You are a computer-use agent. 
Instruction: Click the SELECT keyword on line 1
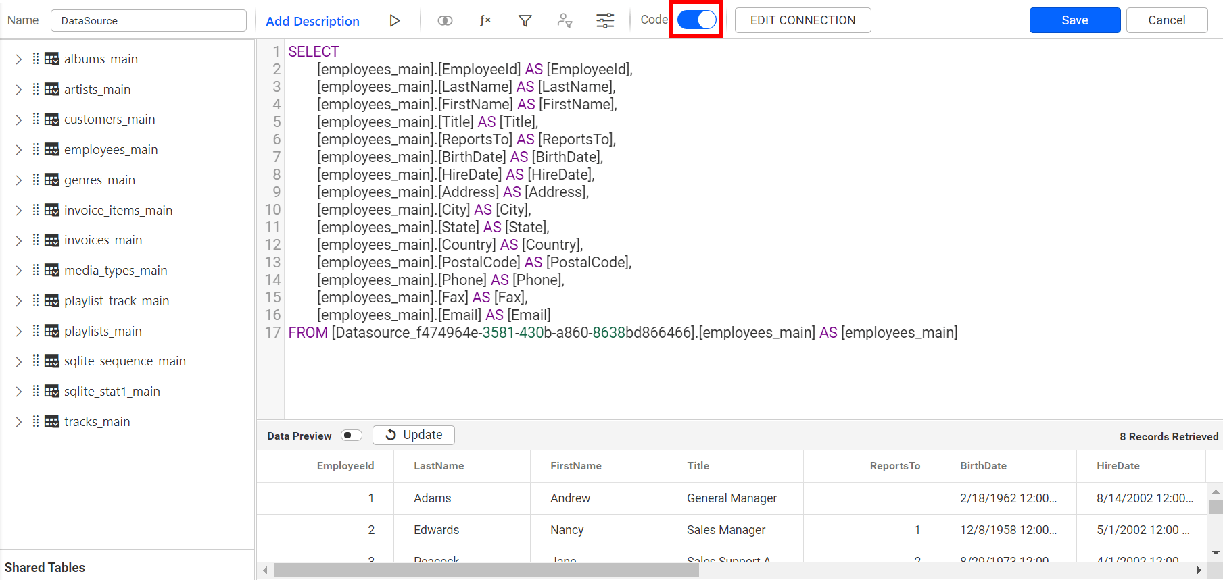click(314, 52)
